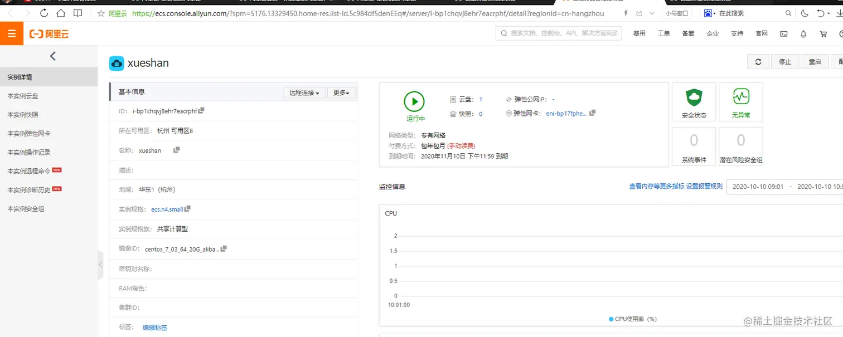Open the shopping cart icon
The image size is (843, 337).
point(823,33)
